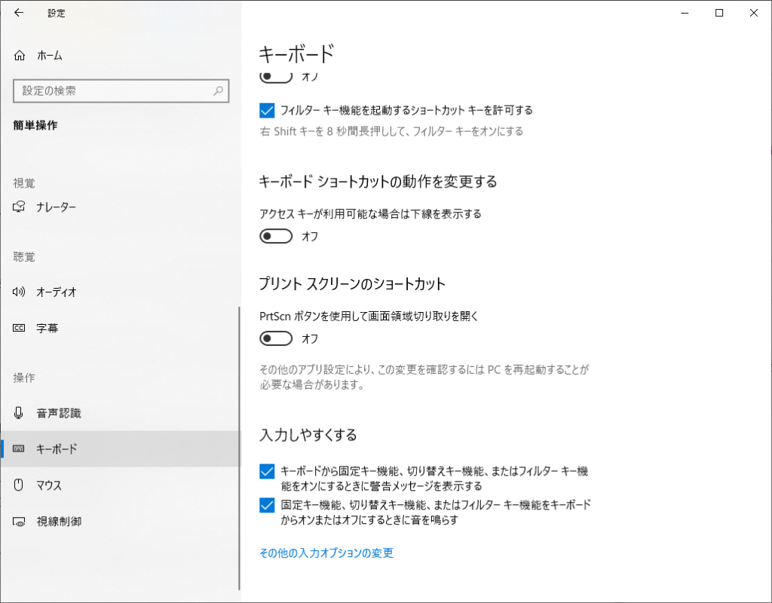Screen dimensions: 772x603
Task: Click the search magnifier icon
Action: click(x=218, y=90)
